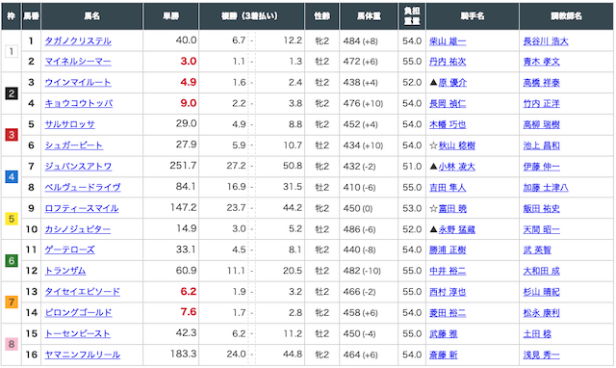Open jockey 長岡 禎仁 profile
The width and height of the screenshot is (616, 368).
[x=448, y=104]
